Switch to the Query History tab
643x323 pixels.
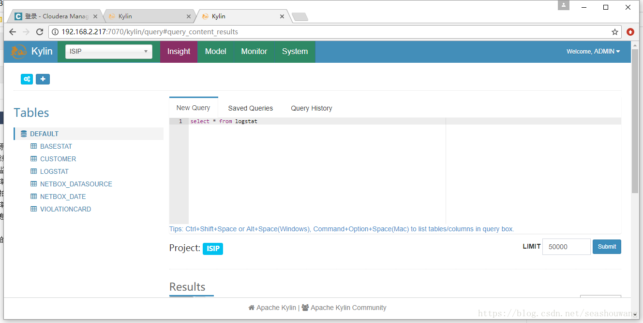pyautogui.click(x=312, y=108)
